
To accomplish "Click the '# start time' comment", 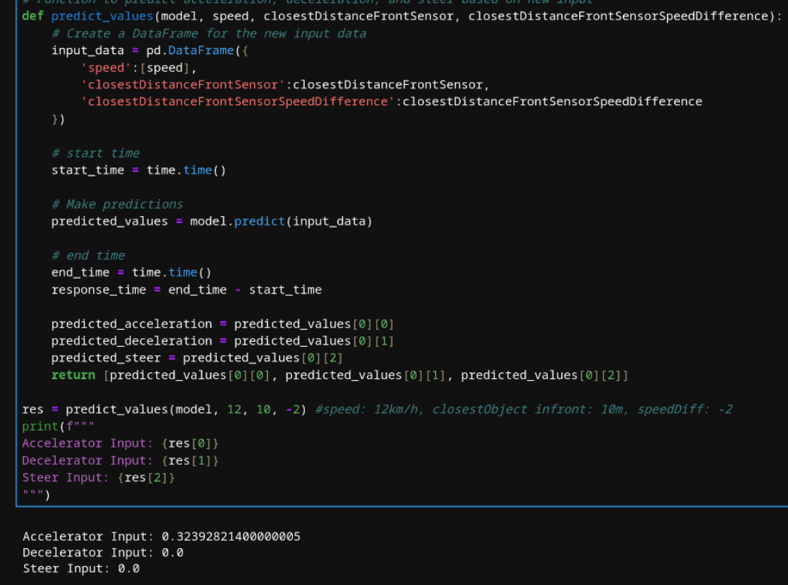I will (95, 153).
